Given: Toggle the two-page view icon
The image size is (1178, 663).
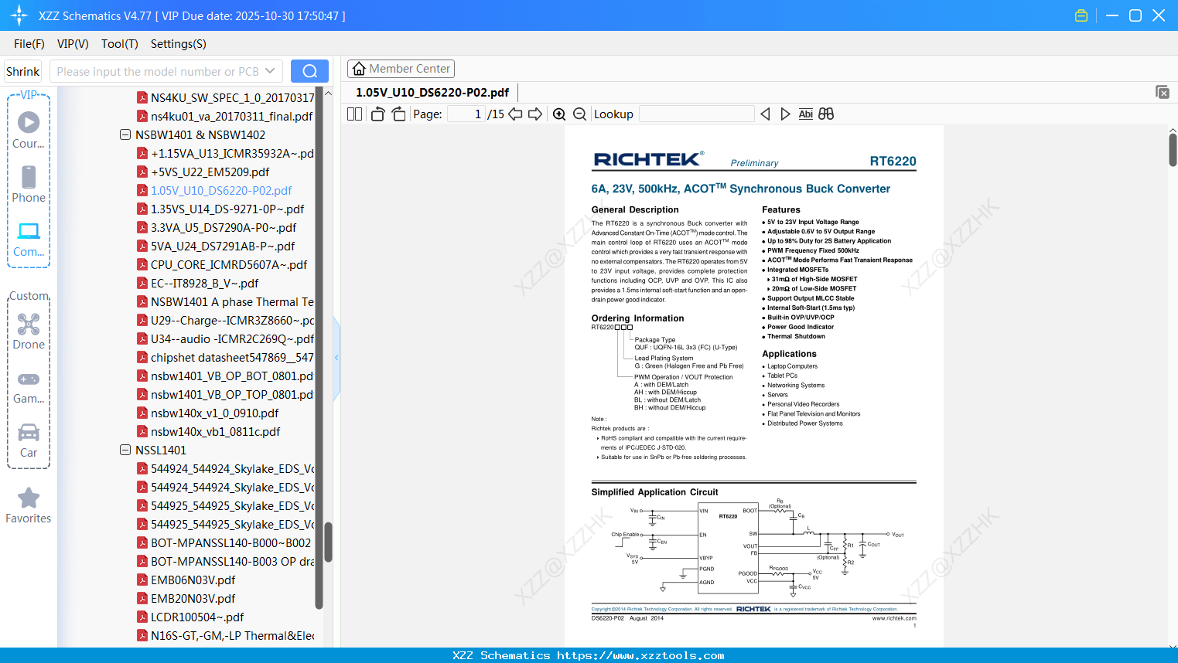Looking at the screenshot, I should tap(354, 114).
